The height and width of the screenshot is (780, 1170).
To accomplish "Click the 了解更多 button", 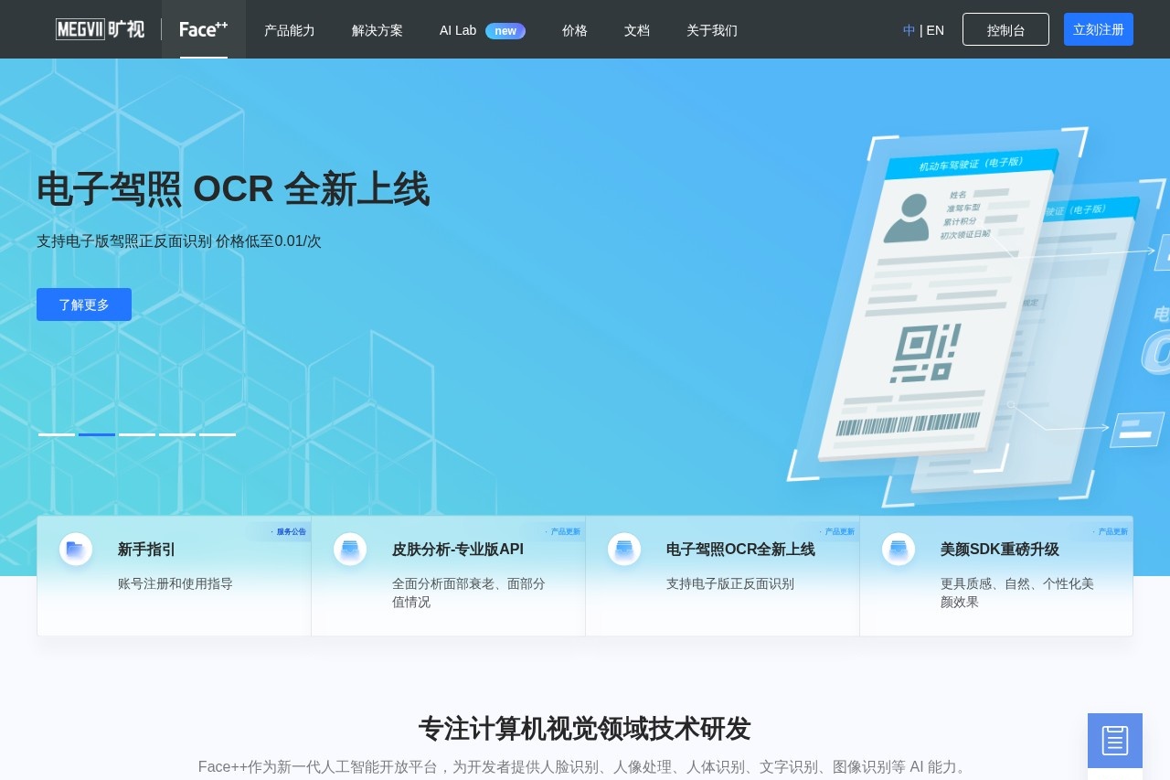I will click(x=84, y=305).
